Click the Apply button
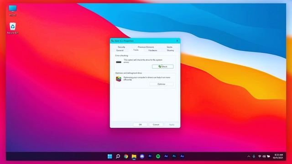 click(x=172, y=124)
